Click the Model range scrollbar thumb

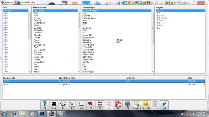click(x=153, y=28)
